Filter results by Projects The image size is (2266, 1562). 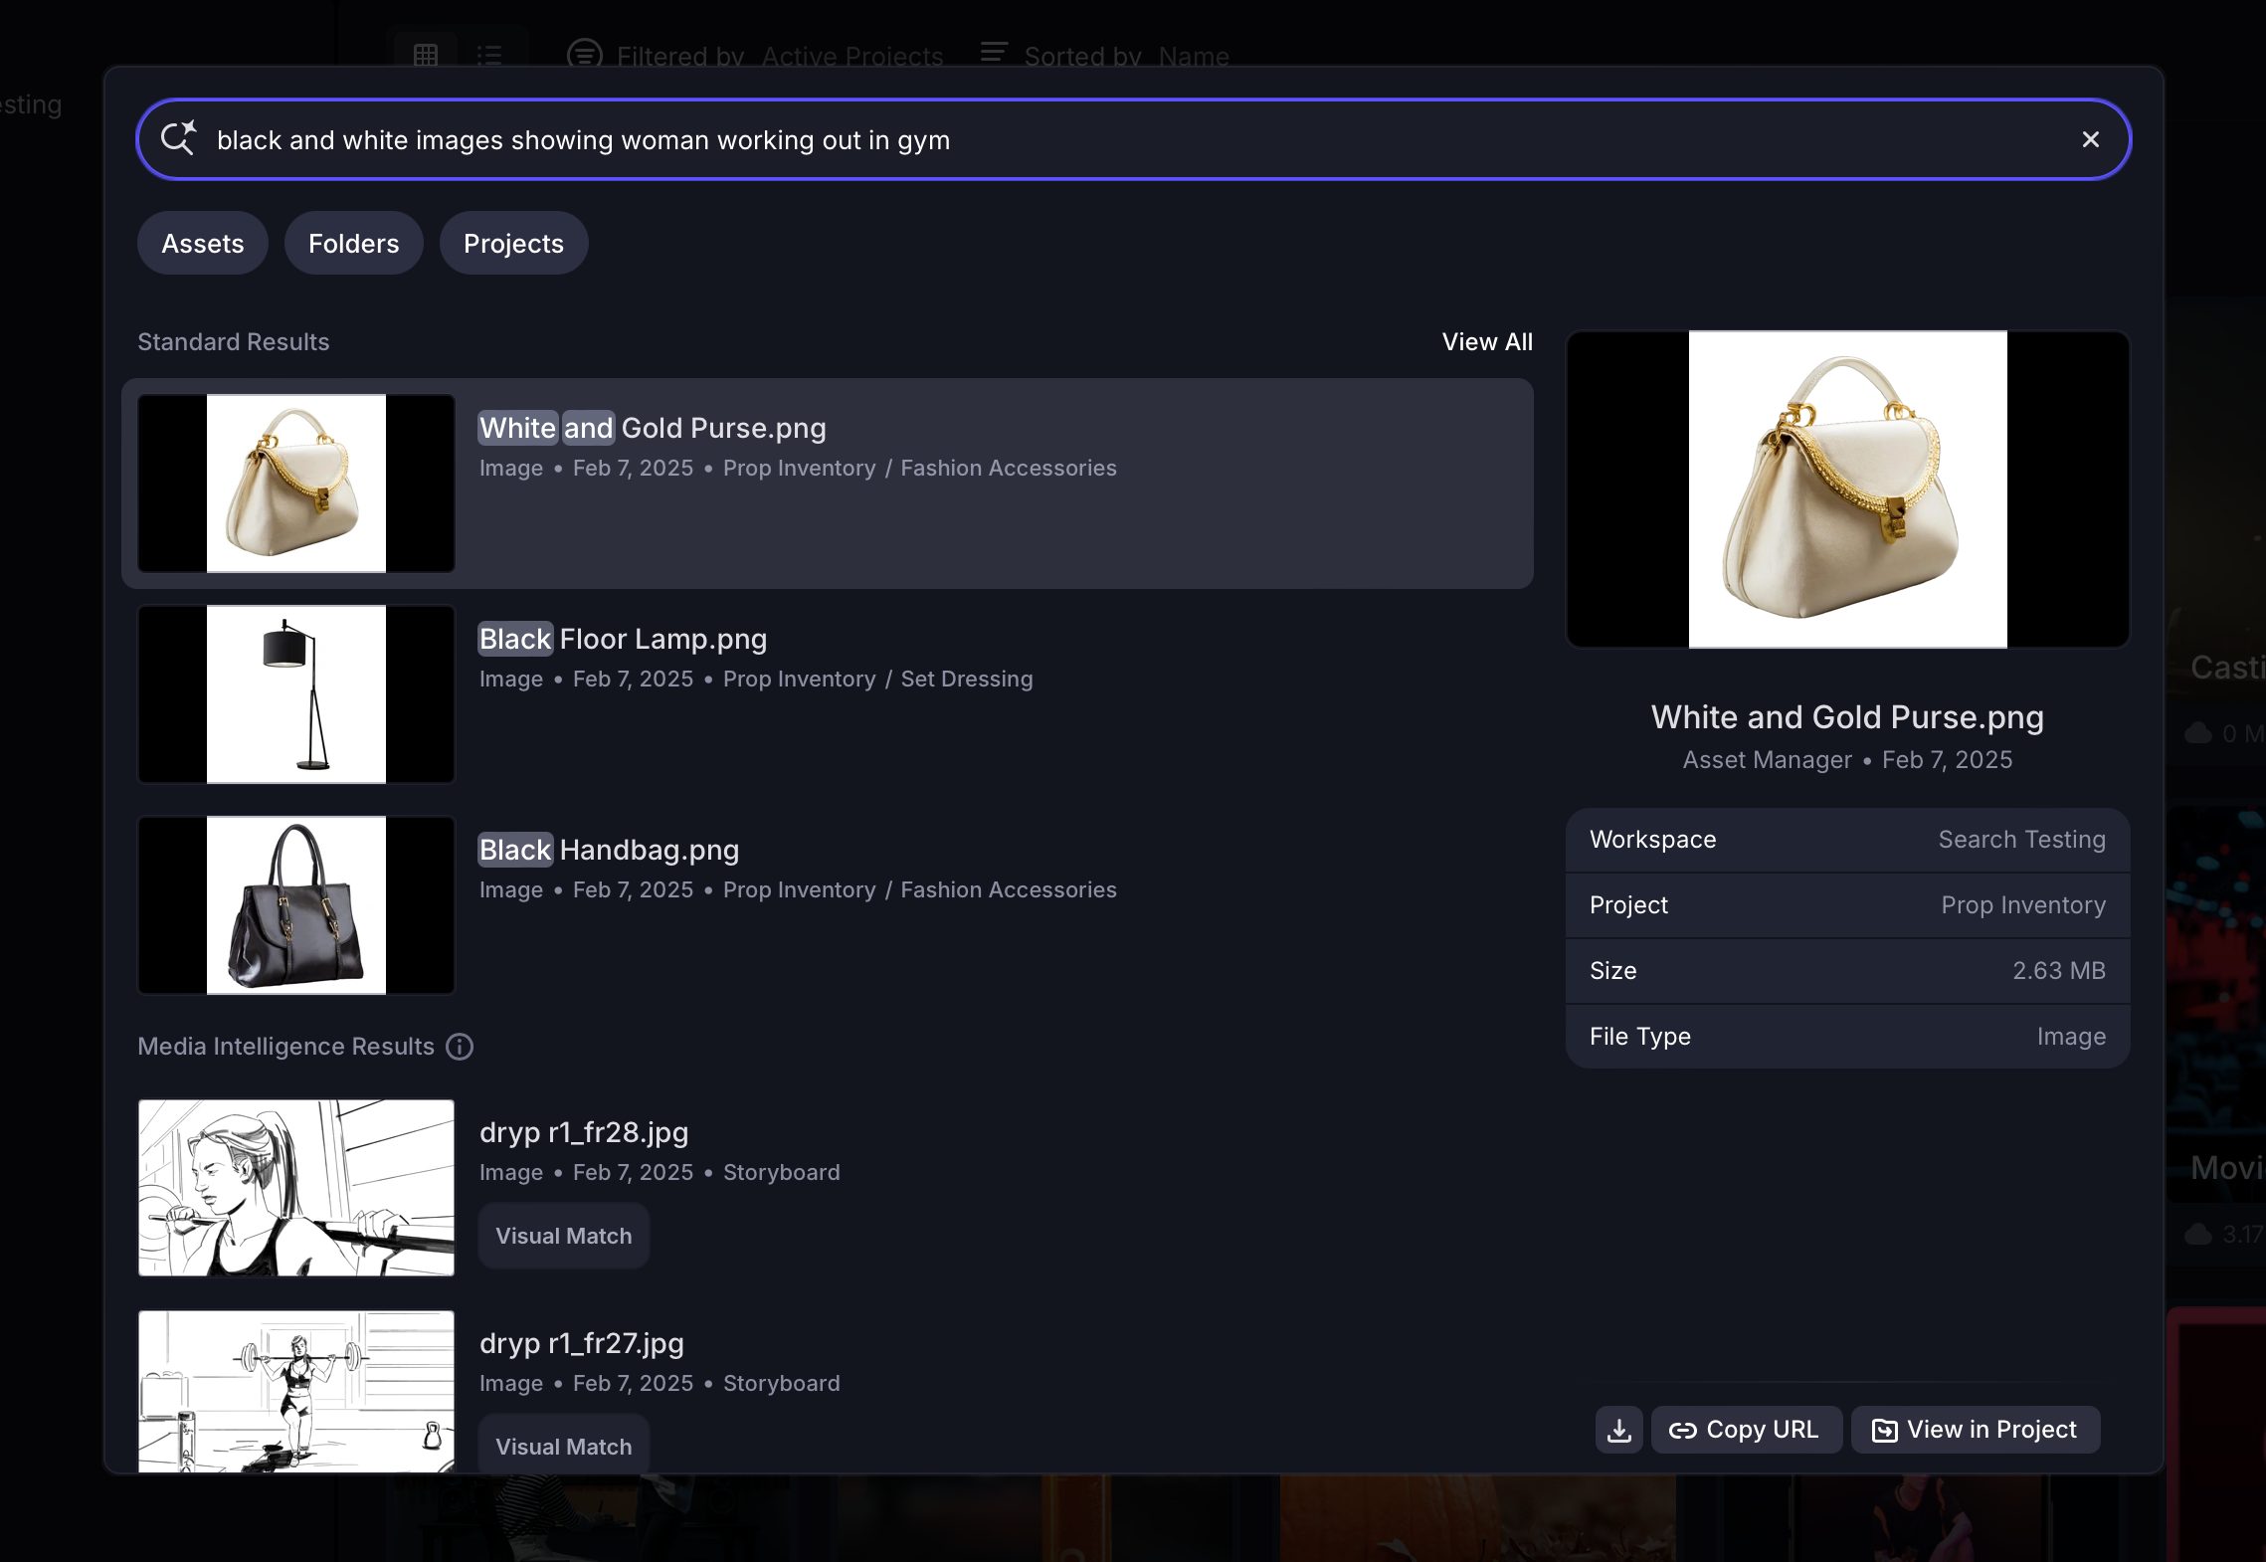[513, 243]
